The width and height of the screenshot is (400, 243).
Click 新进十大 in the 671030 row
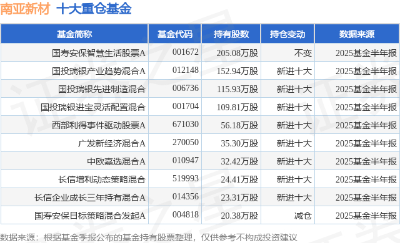(294, 125)
